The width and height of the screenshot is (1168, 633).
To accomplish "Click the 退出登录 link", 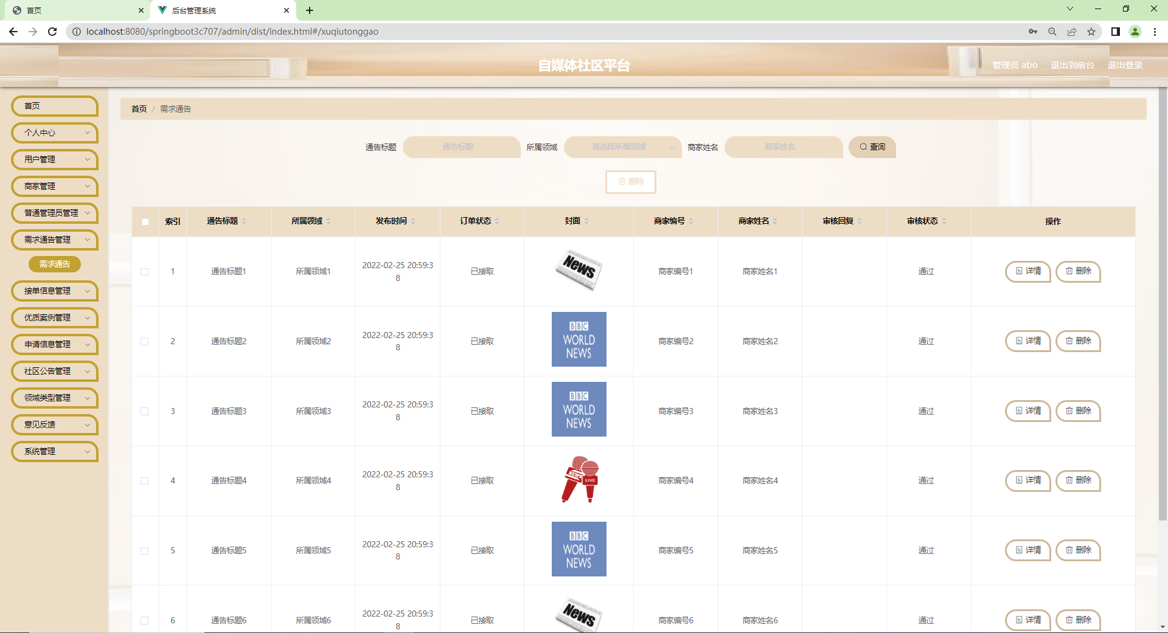I will tap(1125, 65).
